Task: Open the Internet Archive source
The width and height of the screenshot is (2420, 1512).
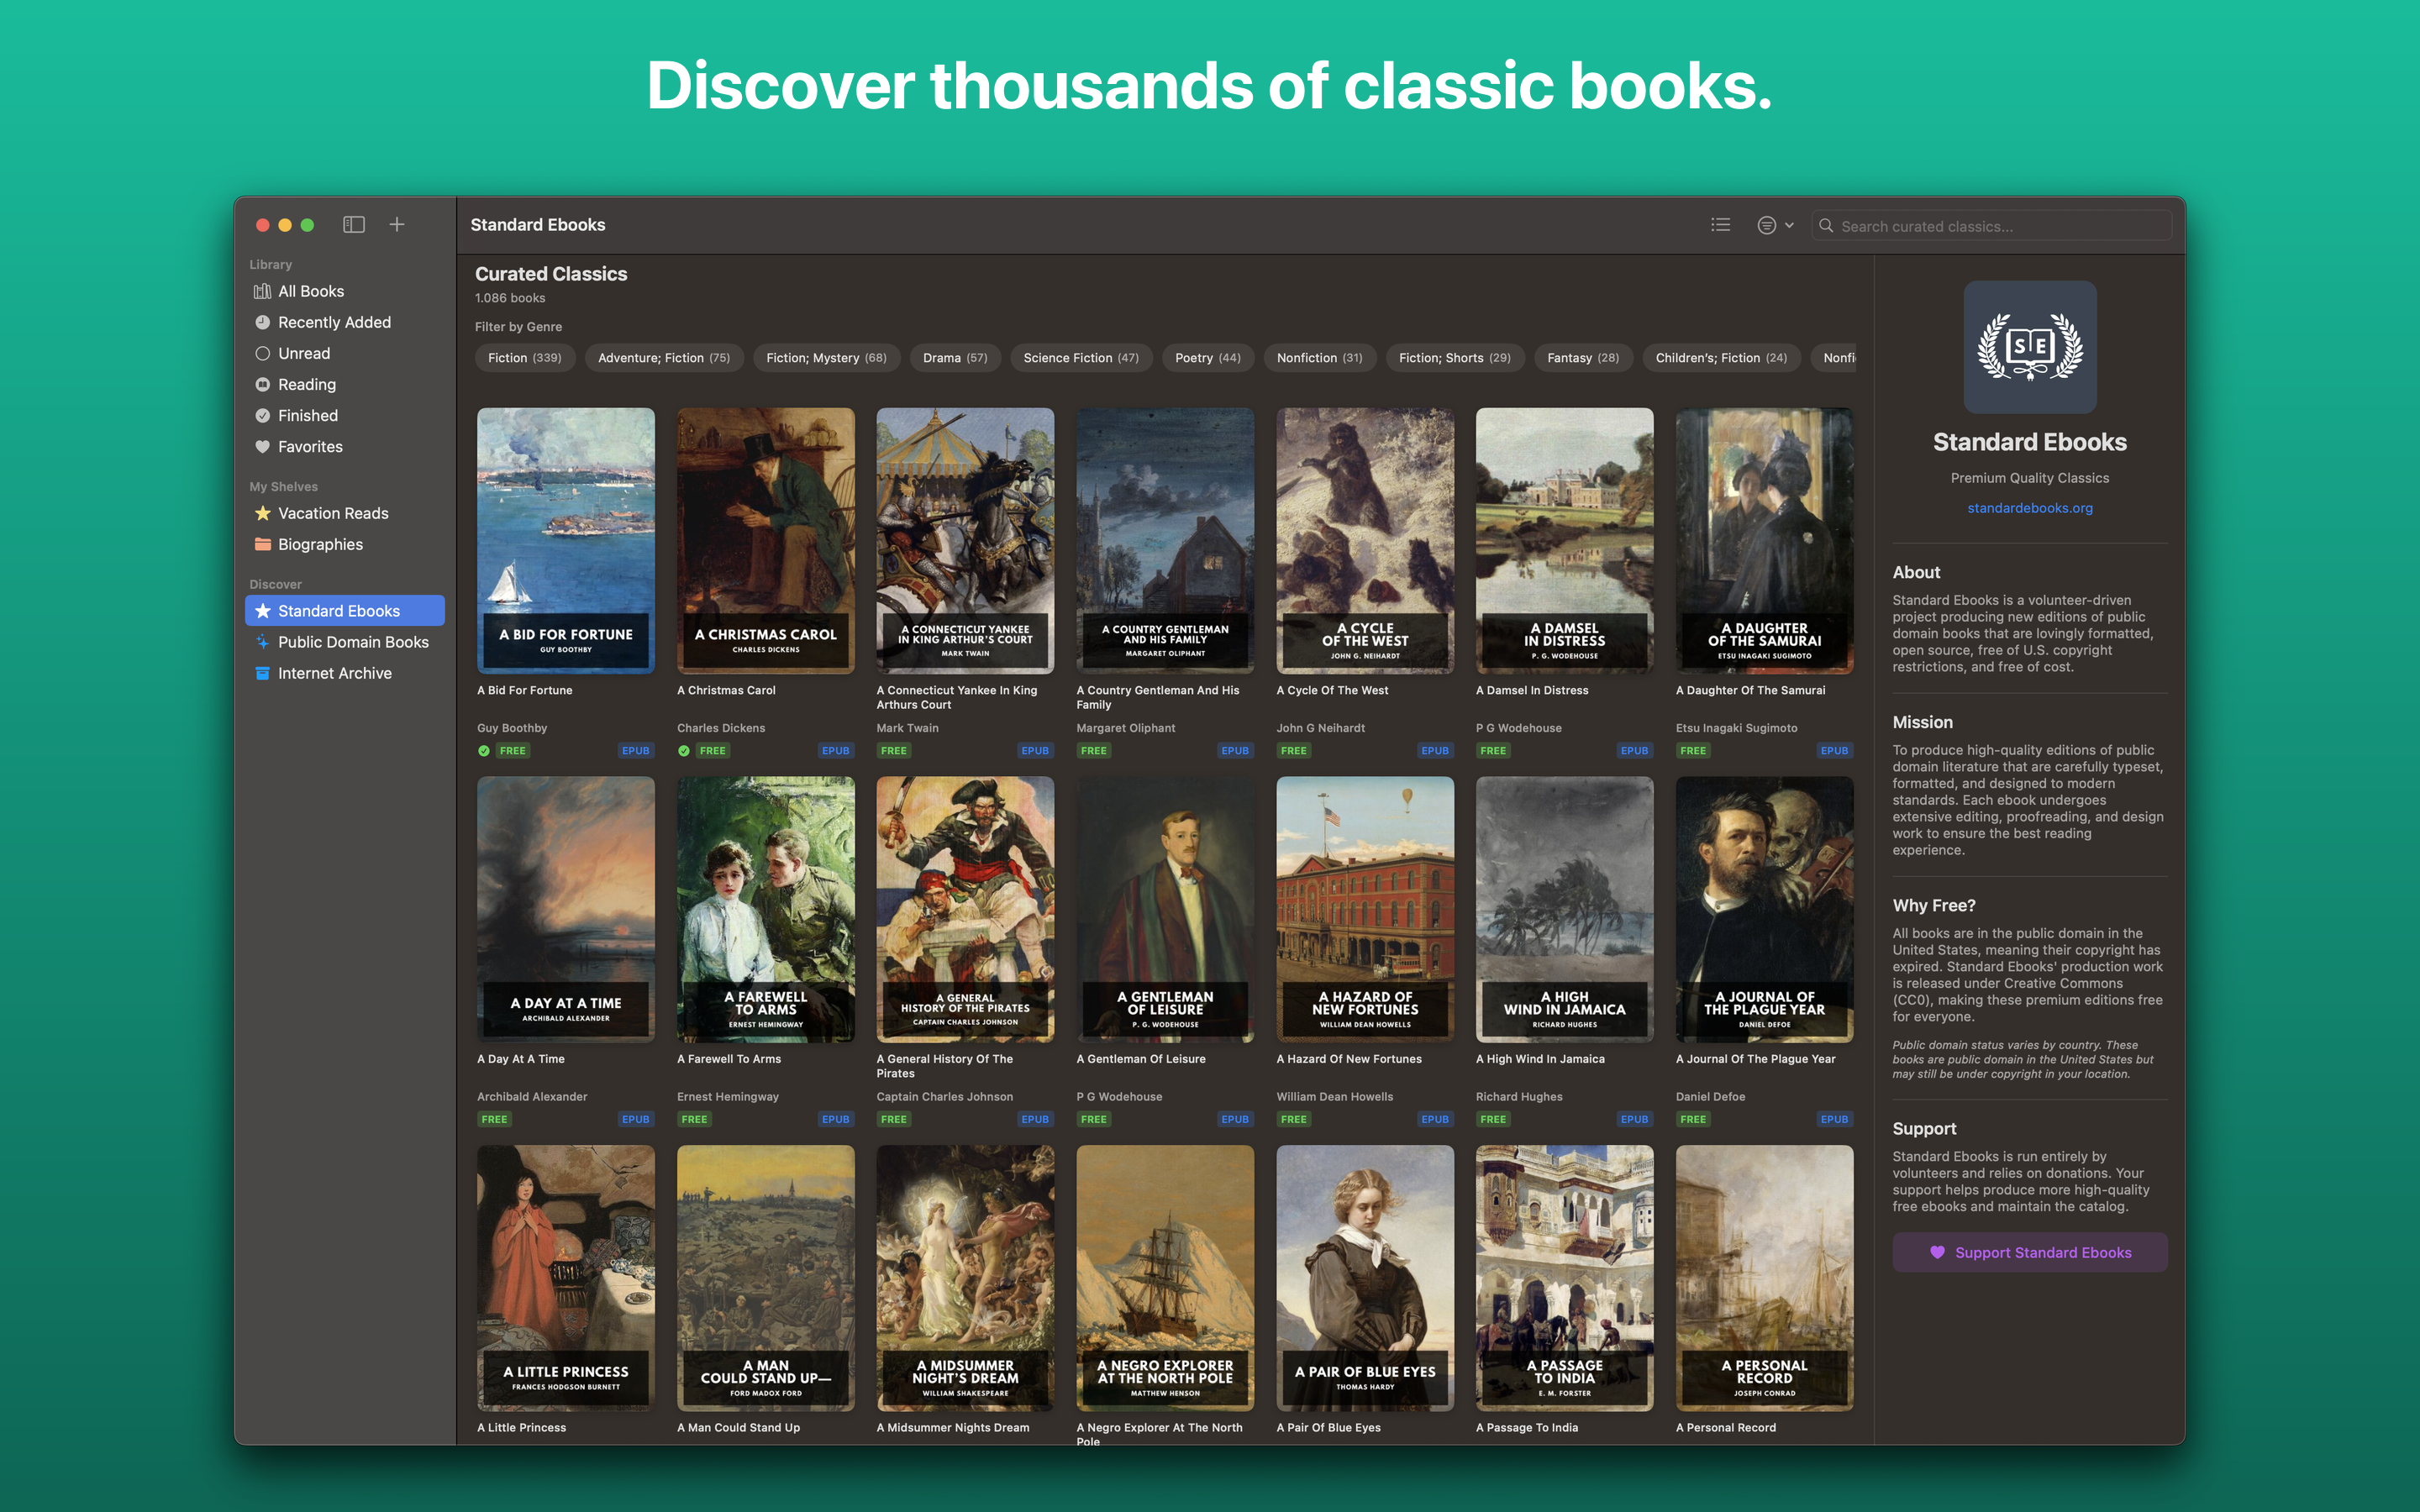Action: point(334,673)
